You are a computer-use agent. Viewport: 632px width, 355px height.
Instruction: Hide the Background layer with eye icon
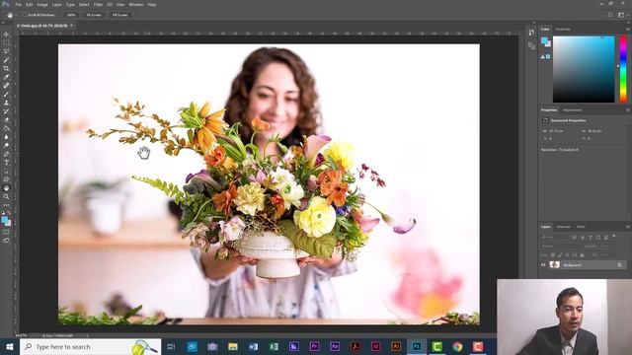coord(543,265)
